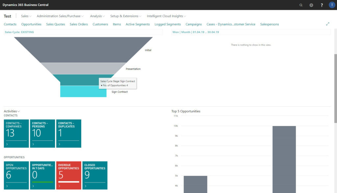The height and width of the screenshot is (193, 337).
Task: Expand Intelligent Cloud Insights menu
Action: [167, 16]
